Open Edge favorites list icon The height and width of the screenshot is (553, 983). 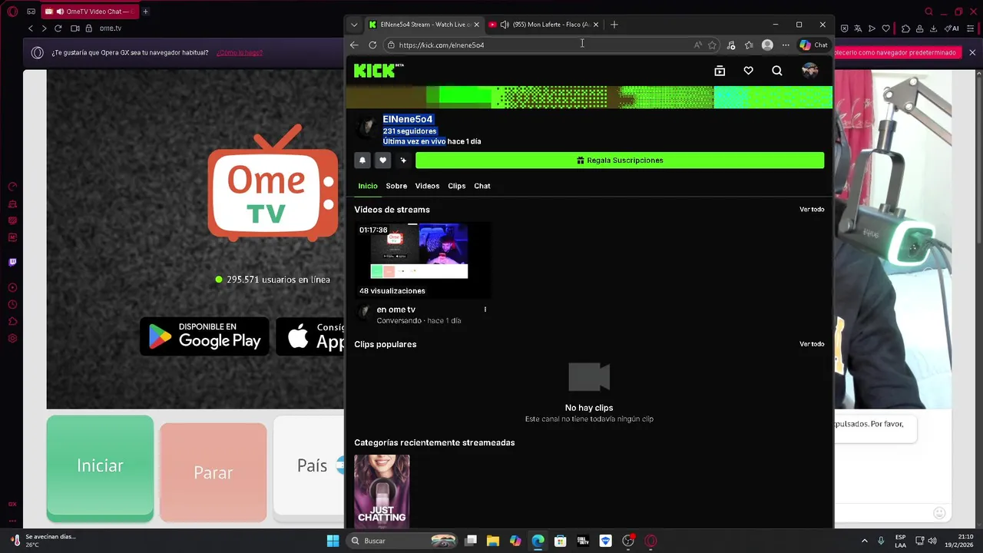tap(749, 45)
